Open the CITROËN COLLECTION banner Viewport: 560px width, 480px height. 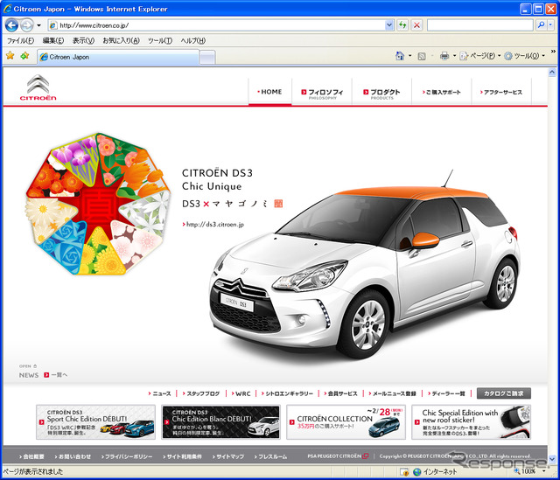(346, 422)
